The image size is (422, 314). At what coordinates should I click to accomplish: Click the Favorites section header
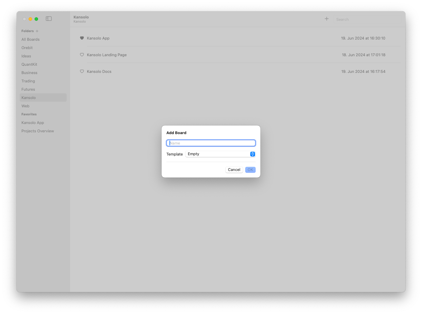point(29,114)
